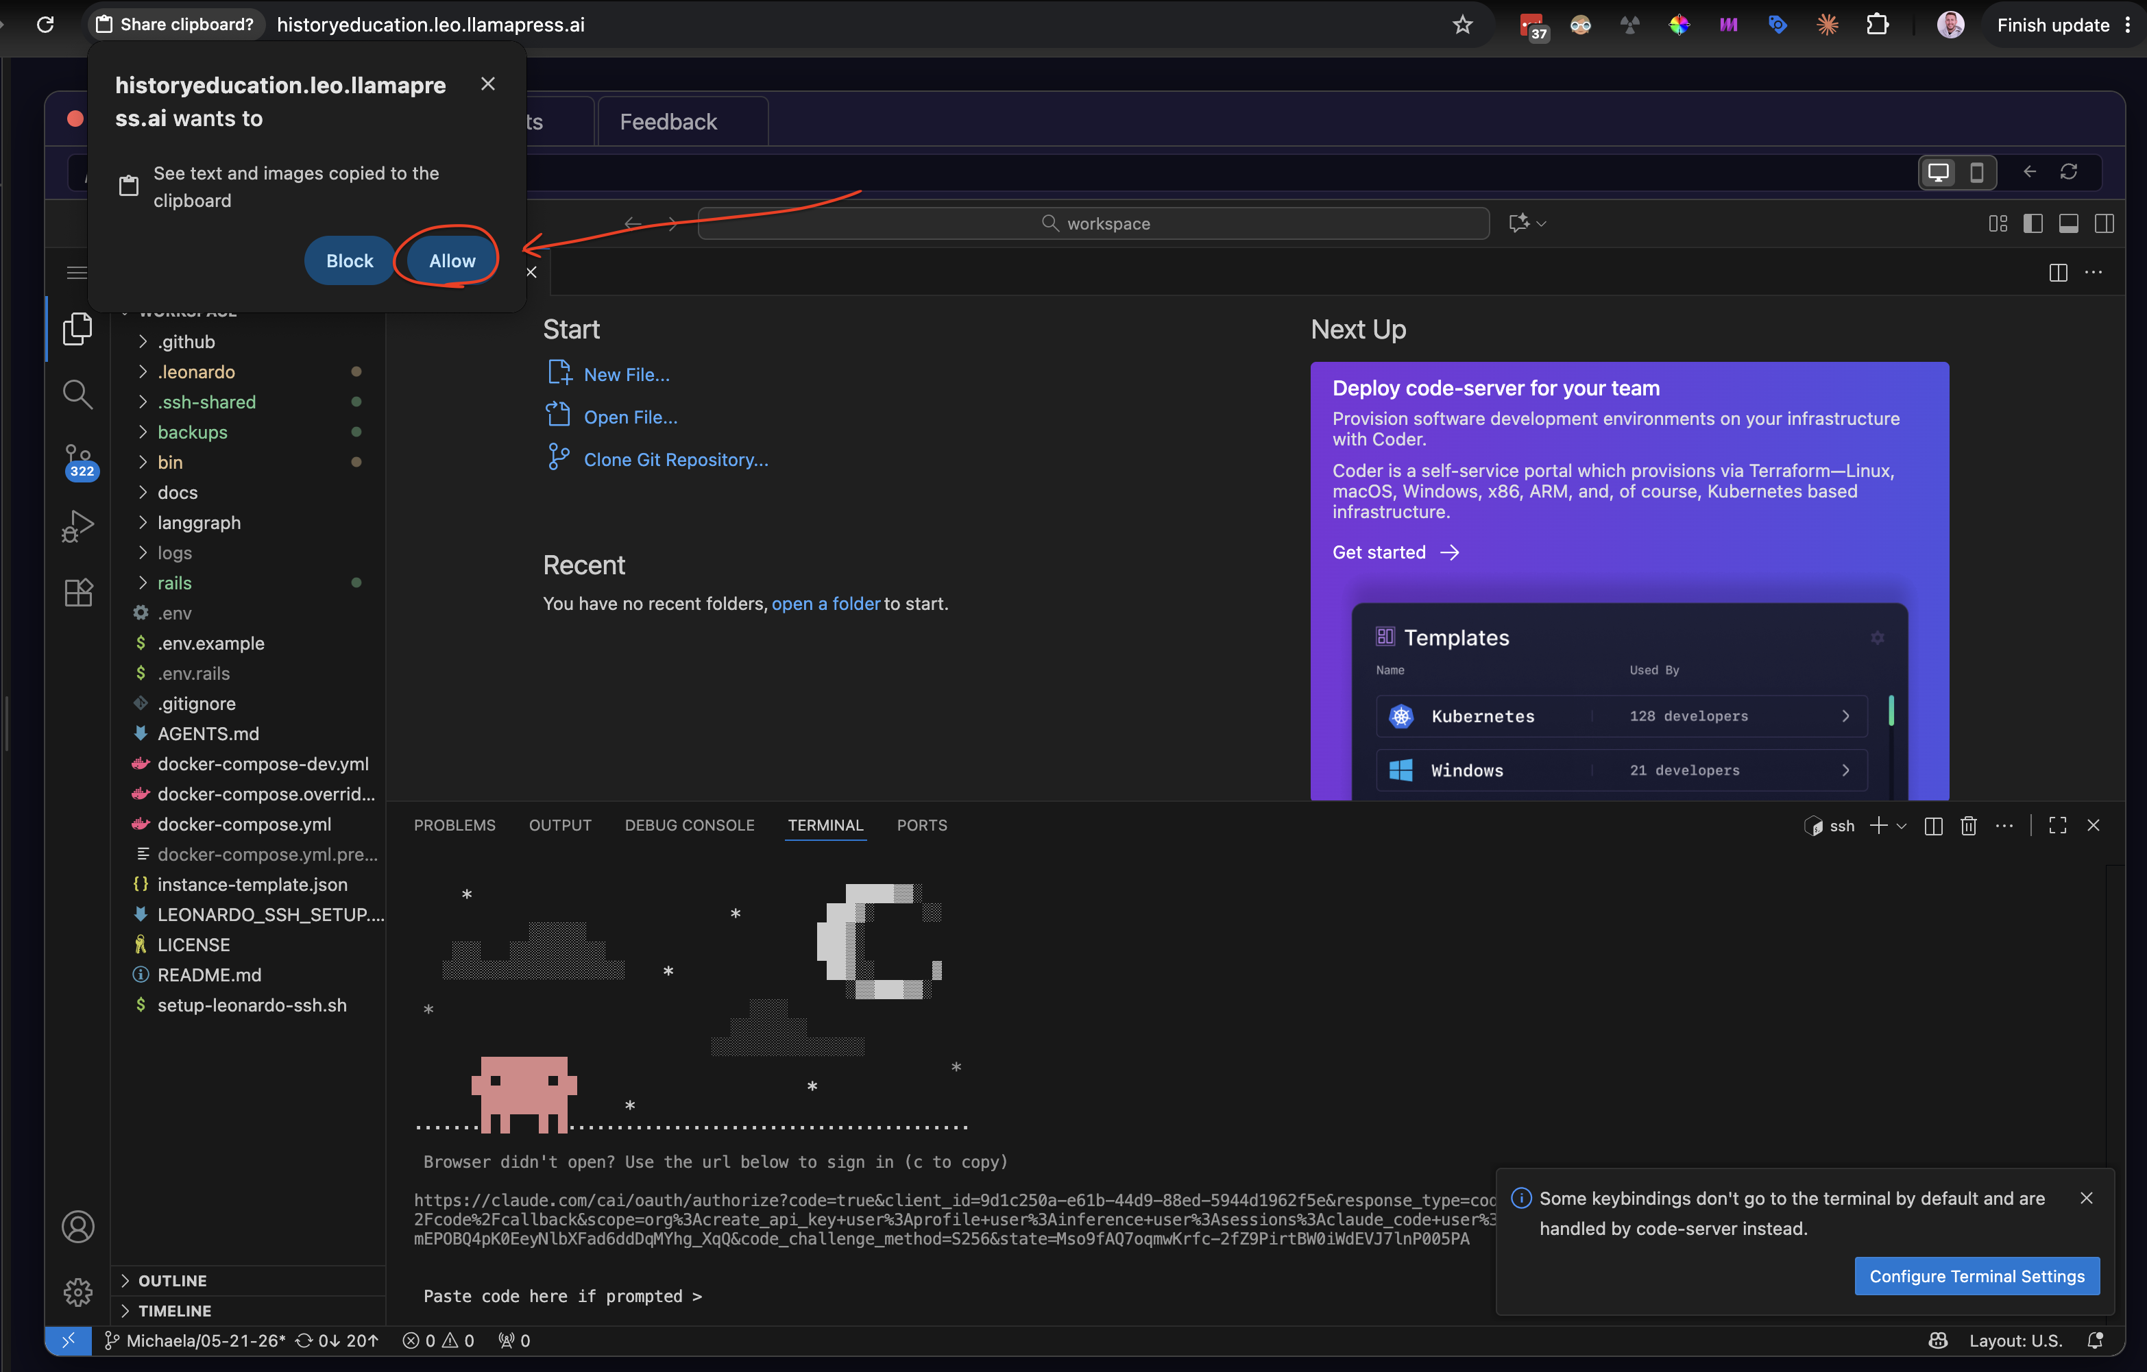Split the terminal panel
The width and height of the screenshot is (2147, 1372).
[x=1933, y=826]
